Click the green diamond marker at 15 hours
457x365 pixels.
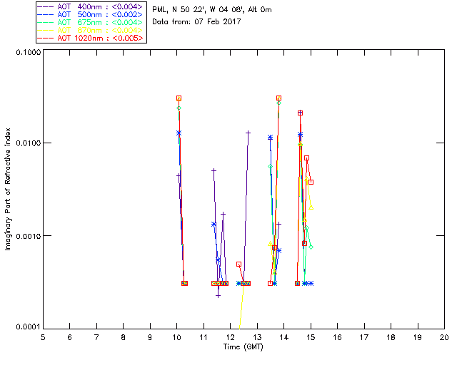coord(311,247)
